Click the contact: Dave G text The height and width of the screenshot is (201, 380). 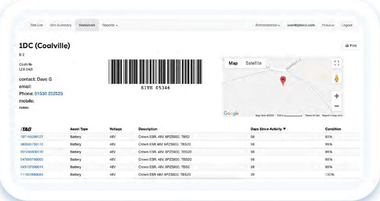click(x=35, y=79)
